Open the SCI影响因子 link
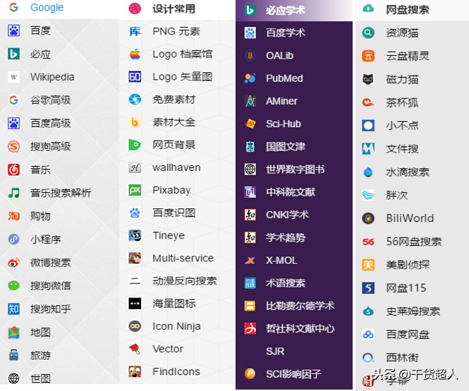The width and height of the screenshot is (469, 391). point(294,374)
